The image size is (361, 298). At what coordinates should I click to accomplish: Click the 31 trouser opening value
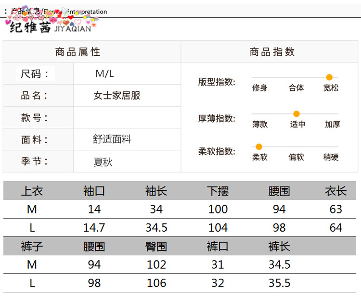pyautogui.click(x=218, y=264)
